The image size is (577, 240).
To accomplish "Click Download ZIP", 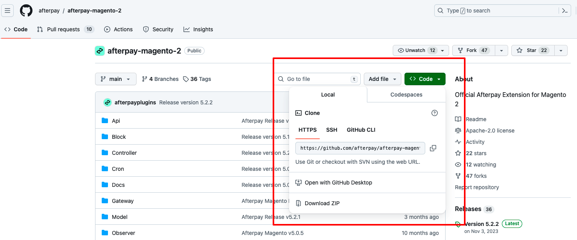I will coord(322,203).
